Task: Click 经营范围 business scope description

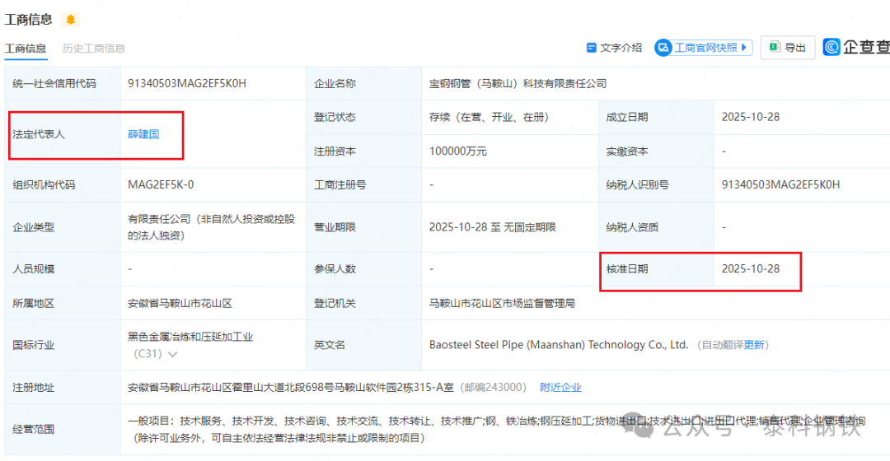Action: pos(497,429)
